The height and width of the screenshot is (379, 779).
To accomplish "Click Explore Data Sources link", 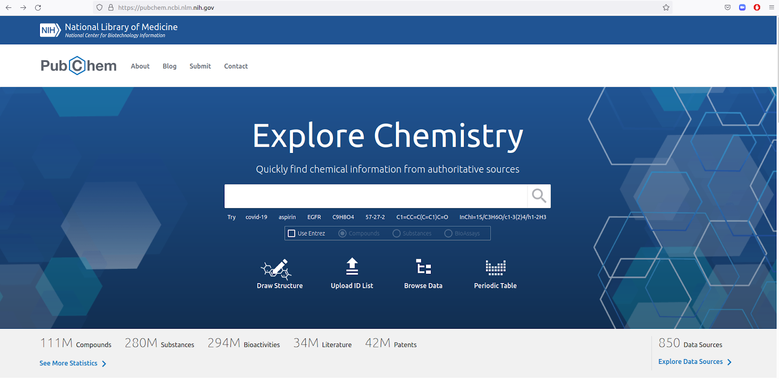I will (690, 361).
